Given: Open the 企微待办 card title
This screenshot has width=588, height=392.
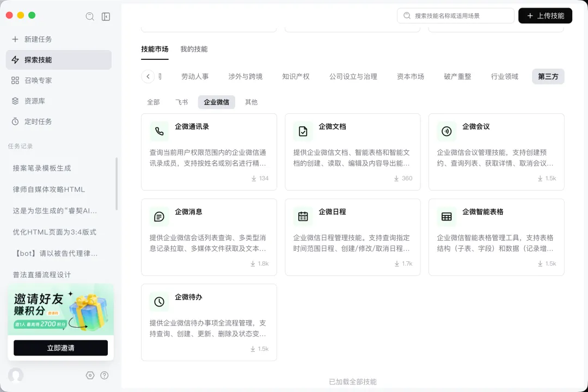Looking at the screenshot, I should tap(188, 297).
